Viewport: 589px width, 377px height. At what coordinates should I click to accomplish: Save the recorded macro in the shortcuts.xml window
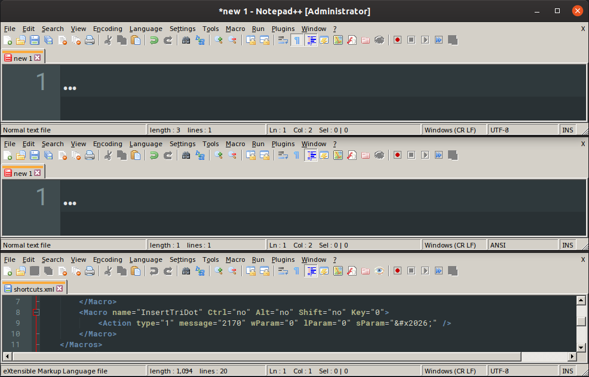click(x=453, y=271)
